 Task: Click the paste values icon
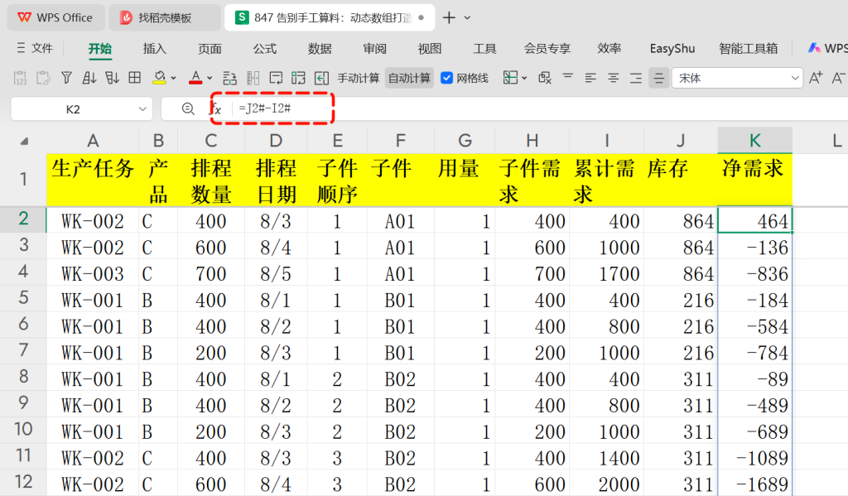(x=20, y=79)
